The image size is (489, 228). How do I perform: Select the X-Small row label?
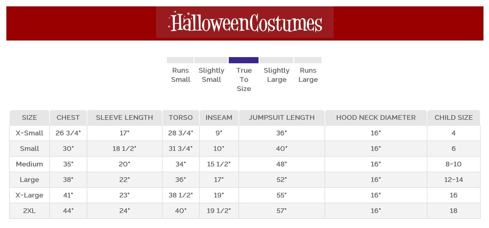tap(29, 133)
